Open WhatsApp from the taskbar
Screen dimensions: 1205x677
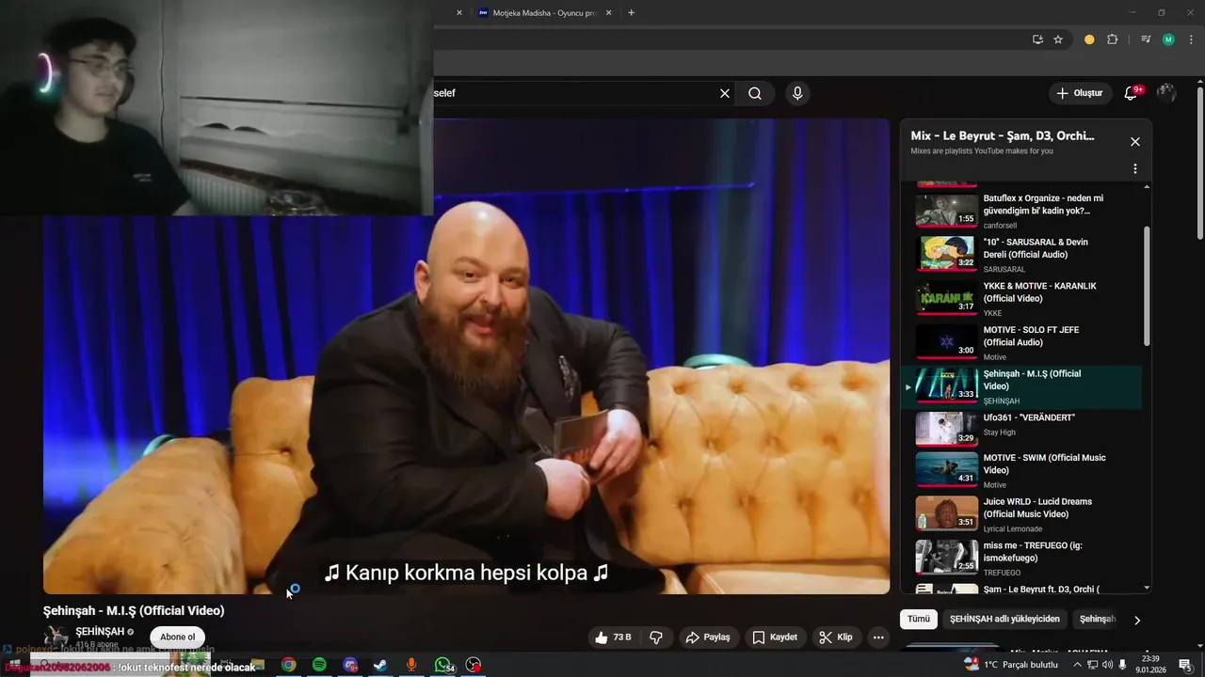(442, 665)
